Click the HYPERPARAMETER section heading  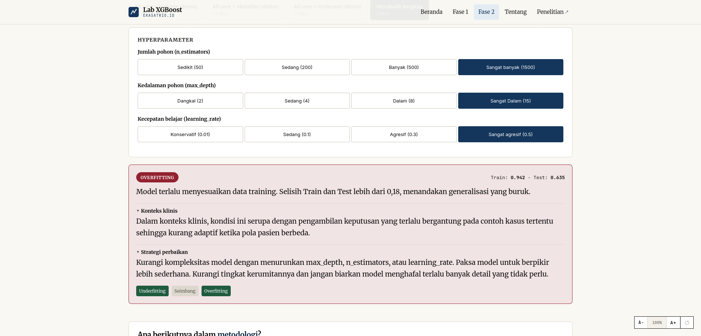point(165,40)
